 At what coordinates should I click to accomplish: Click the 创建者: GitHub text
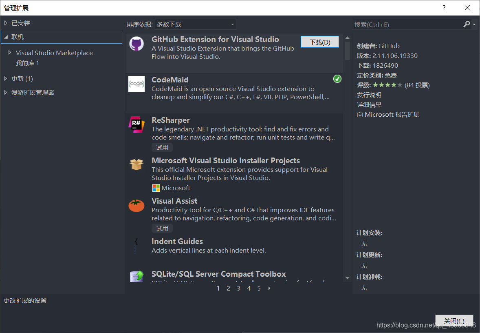click(x=378, y=46)
